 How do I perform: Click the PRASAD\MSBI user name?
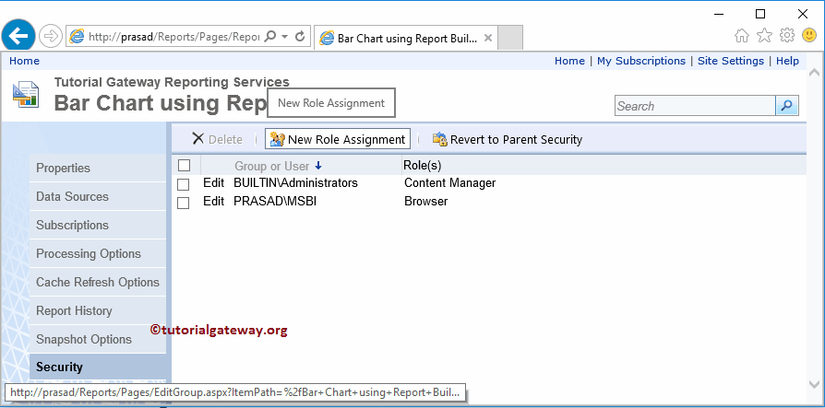point(275,202)
